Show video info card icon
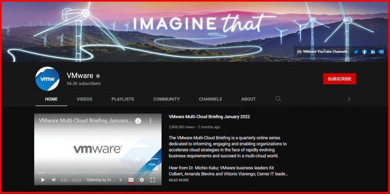 pos(138,121)
